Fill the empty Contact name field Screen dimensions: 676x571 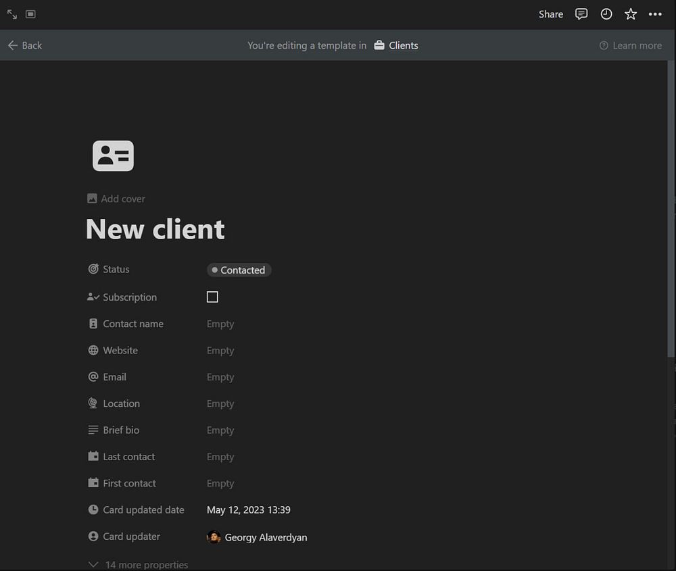pos(220,324)
